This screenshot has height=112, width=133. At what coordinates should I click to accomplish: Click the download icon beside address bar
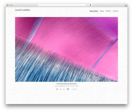pyautogui.click(x=90, y=5)
